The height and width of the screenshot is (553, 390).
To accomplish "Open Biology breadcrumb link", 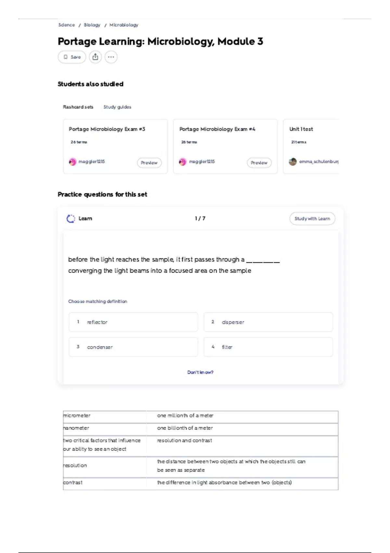I will tap(92, 25).
